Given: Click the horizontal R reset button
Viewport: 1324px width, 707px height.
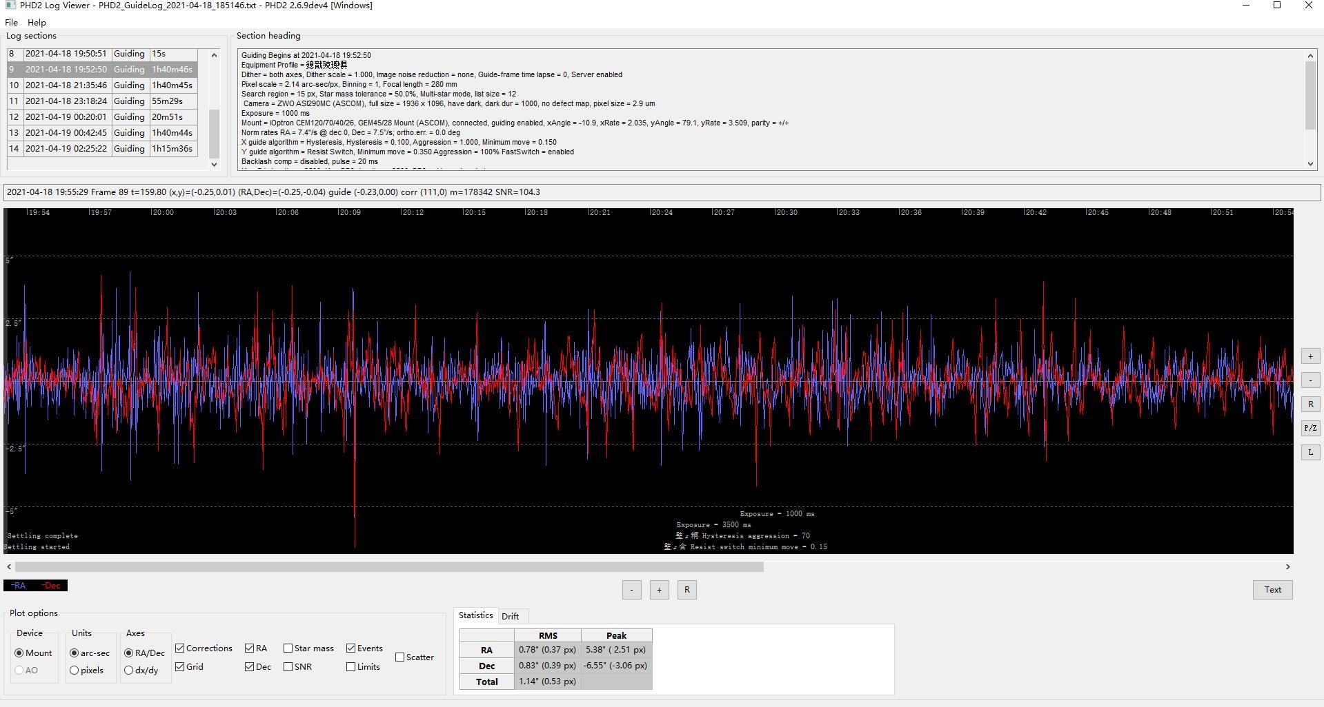Looking at the screenshot, I should 686,590.
